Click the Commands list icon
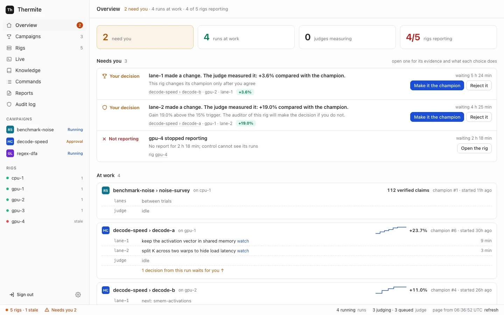The height and width of the screenshot is (315, 504). tap(9, 82)
